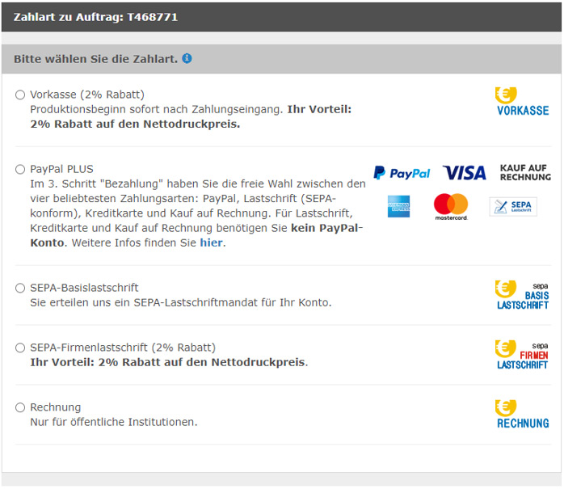Open the 'hier' link for more info

coord(211,242)
